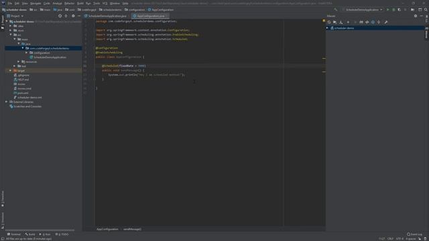The image size is (429, 241).
Task: Open the Tools menu
Action: point(97,3)
